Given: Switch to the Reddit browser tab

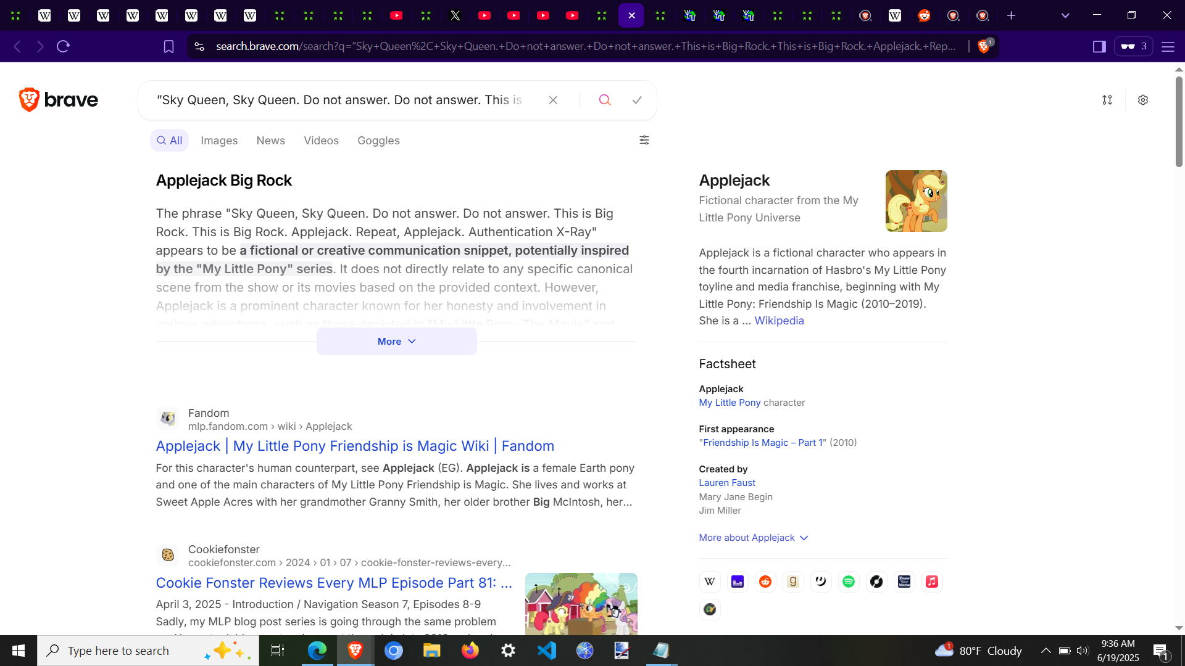Looking at the screenshot, I should 924,15.
